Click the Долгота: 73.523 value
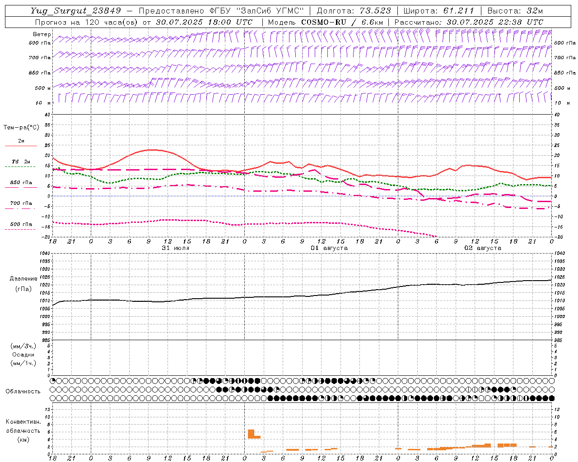The width and height of the screenshot is (578, 462). click(354, 11)
